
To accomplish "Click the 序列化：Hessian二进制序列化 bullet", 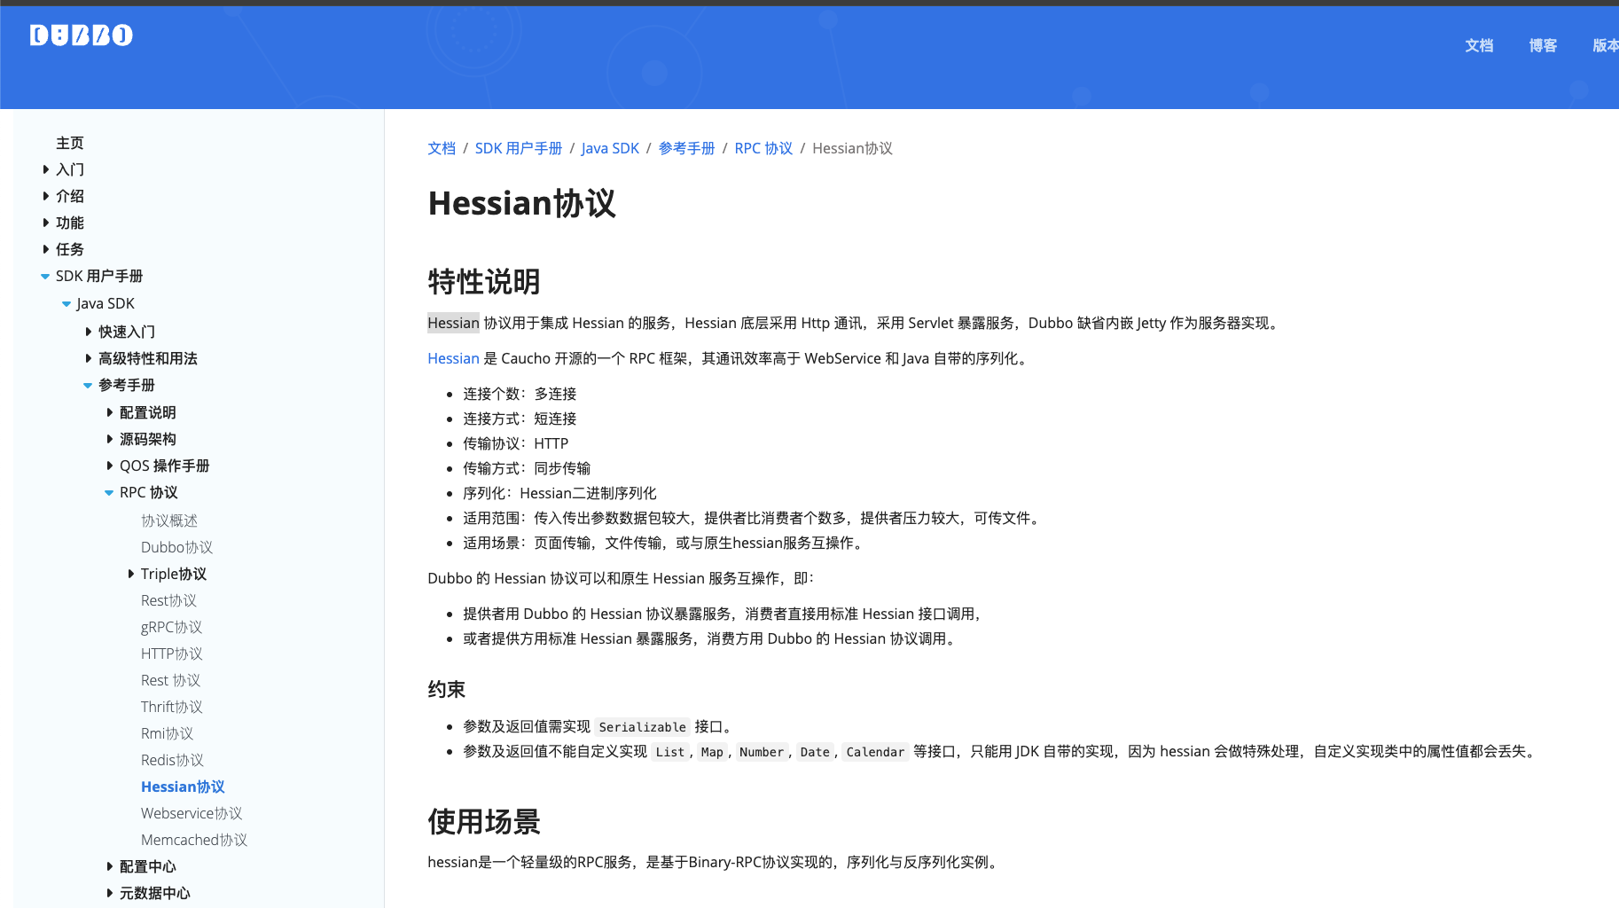I will point(559,493).
